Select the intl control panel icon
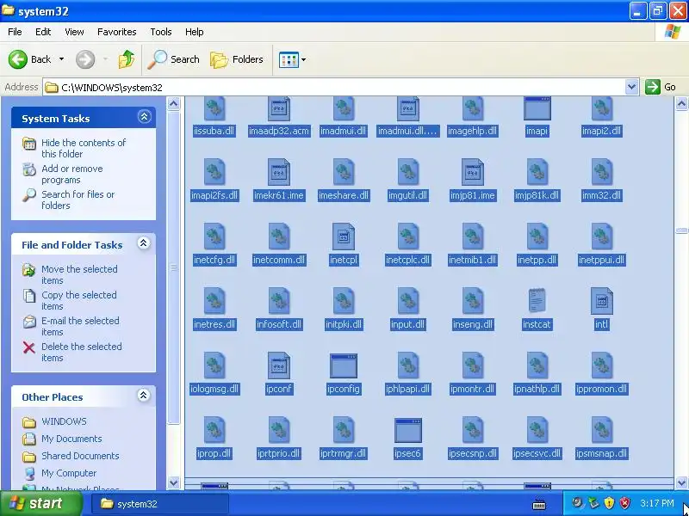The width and height of the screenshot is (689, 516). (601, 301)
